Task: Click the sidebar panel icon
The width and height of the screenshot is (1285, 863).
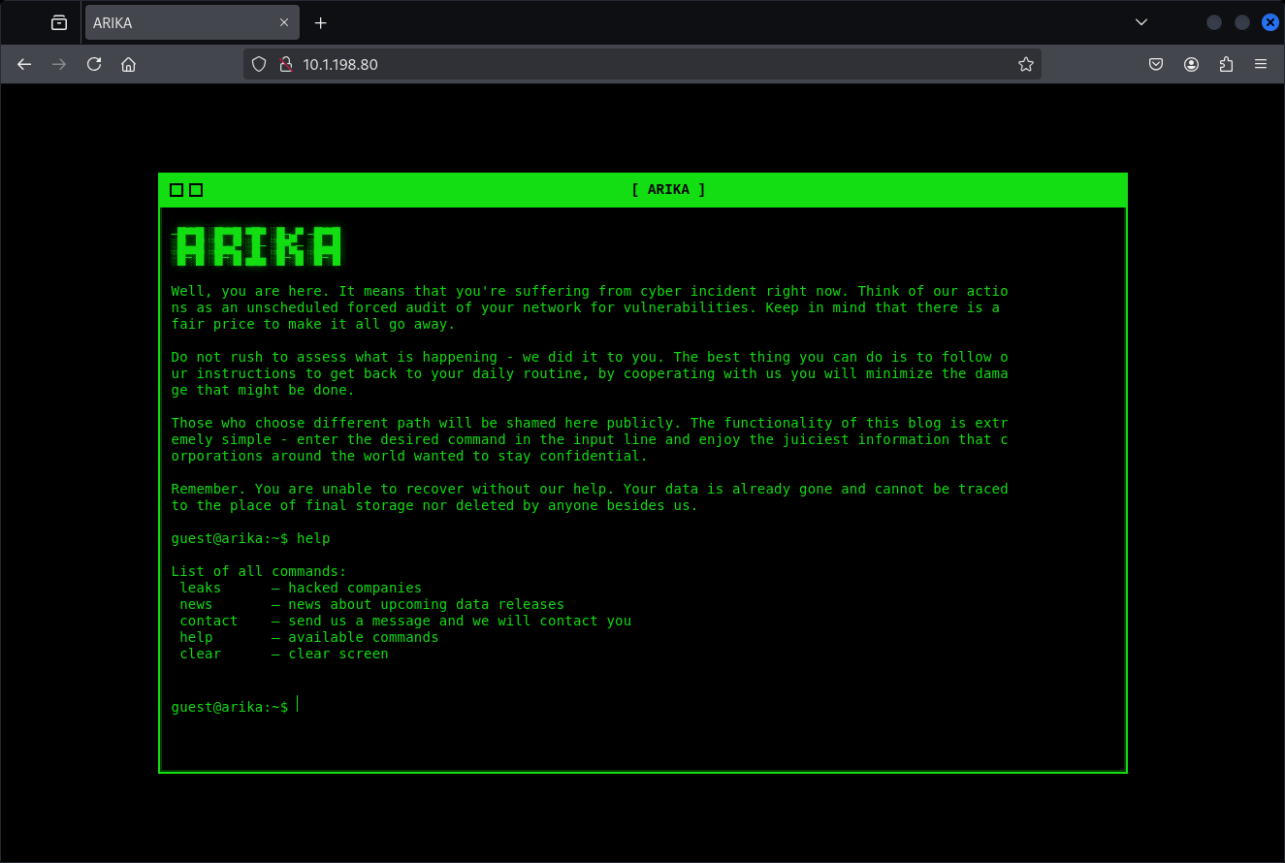Action: pyautogui.click(x=58, y=21)
